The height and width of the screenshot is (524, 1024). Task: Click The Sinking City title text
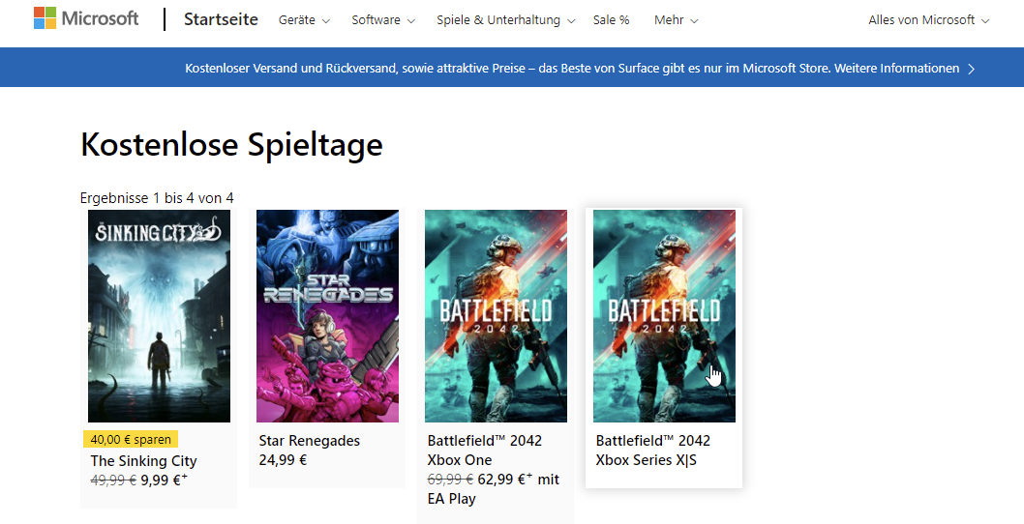pos(143,461)
